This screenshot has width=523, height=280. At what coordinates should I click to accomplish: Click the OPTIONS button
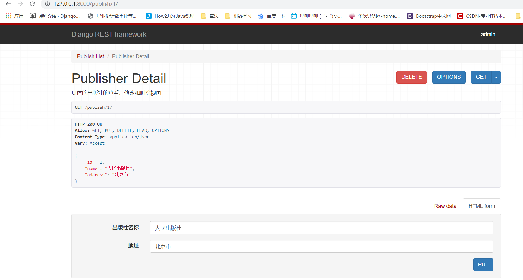[x=449, y=77]
